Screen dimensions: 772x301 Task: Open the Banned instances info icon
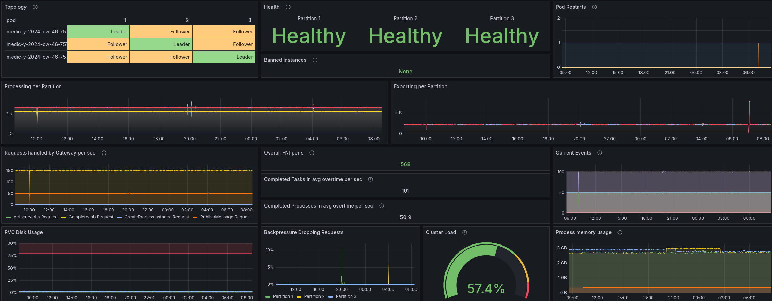(315, 60)
